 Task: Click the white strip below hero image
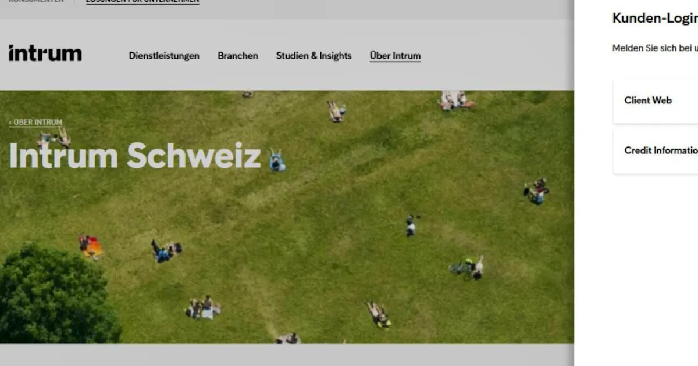(x=287, y=354)
